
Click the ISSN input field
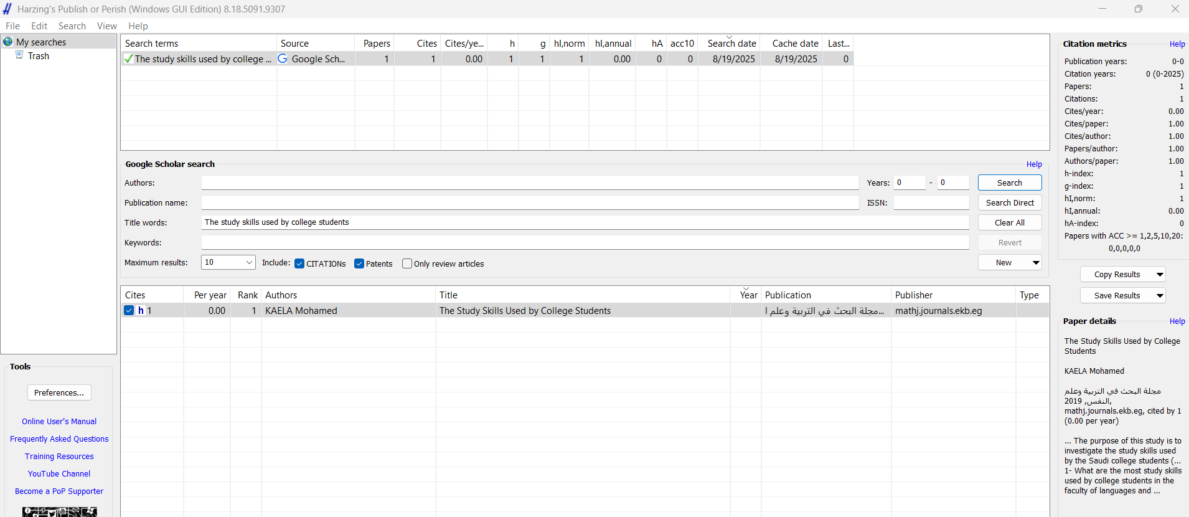[x=931, y=202]
